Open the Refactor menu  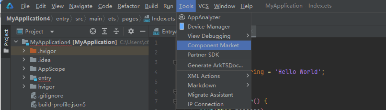128,6
